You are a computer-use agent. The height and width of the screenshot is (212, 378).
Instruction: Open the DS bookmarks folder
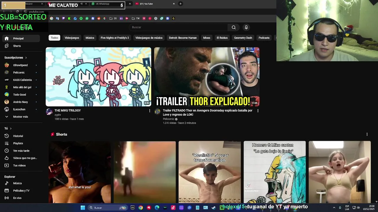point(113,18)
